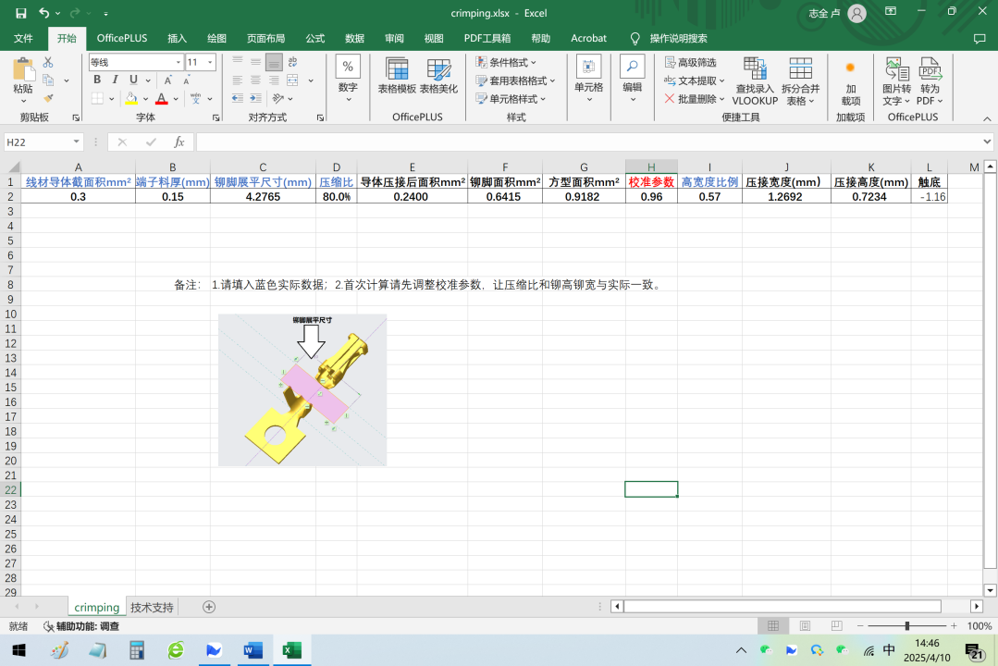Screen dimensions: 998x666
Task: Click the Copy icon
Action: 48,80
